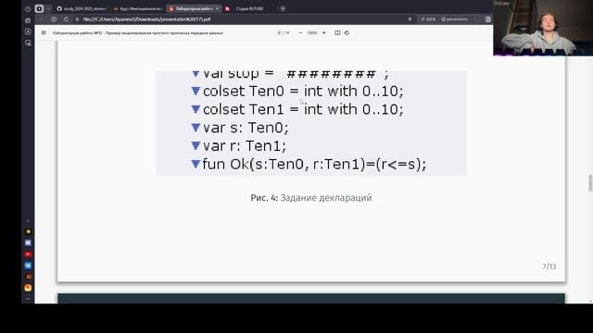Viewport: 593px width, 333px height.
Task: Open the blue VK shortcut in sidebar
Action: tap(28, 265)
